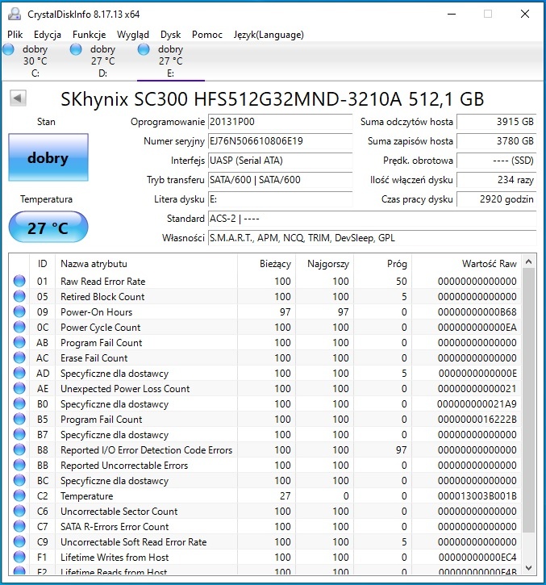Open the Język(Language) menu
The width and height of the screenshot is (546, 585).
tap(269, 35)
